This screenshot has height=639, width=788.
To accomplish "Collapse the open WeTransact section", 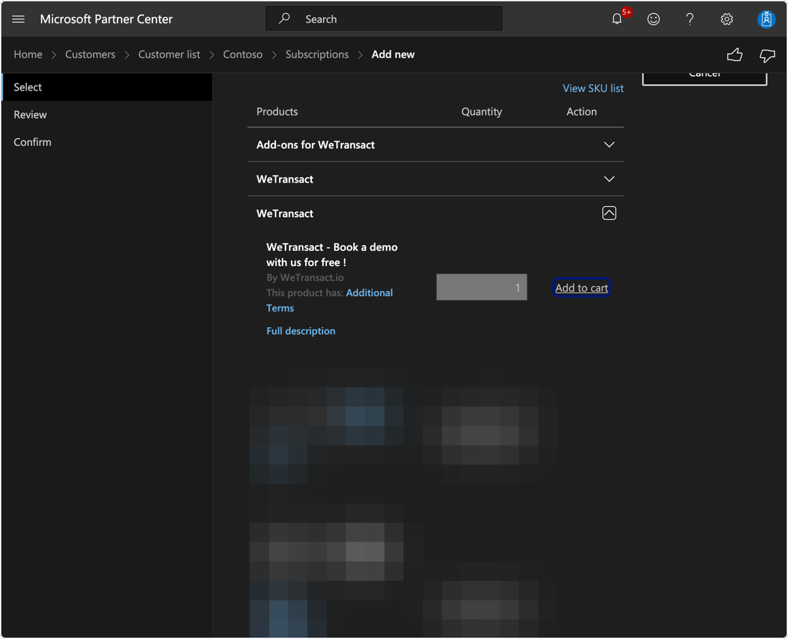I will pos(609,213).
